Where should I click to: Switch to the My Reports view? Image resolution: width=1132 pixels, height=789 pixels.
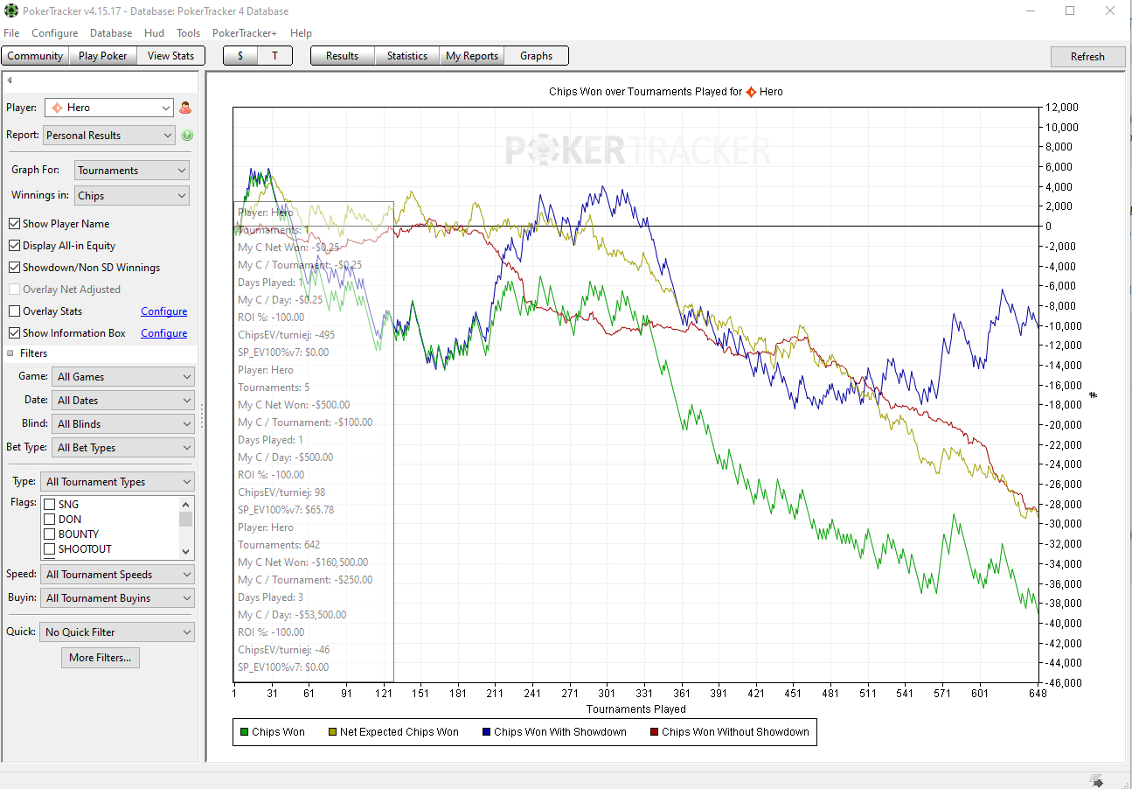(472, 56)
